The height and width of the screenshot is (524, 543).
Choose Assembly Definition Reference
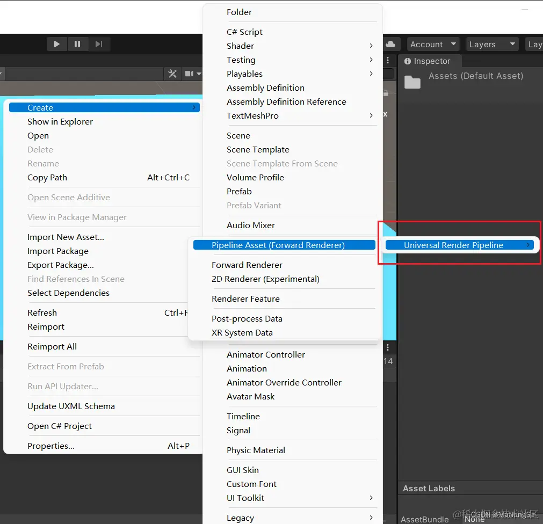[293, 102]
